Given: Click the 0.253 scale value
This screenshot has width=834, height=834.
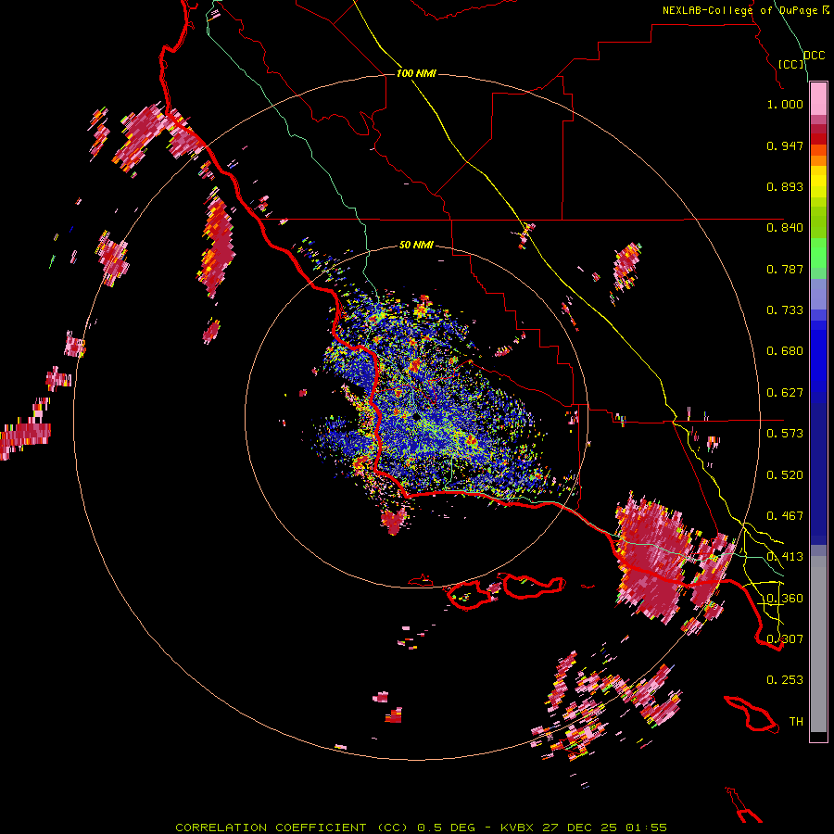Looking at the screenshot, I should [x=785, y=680].
